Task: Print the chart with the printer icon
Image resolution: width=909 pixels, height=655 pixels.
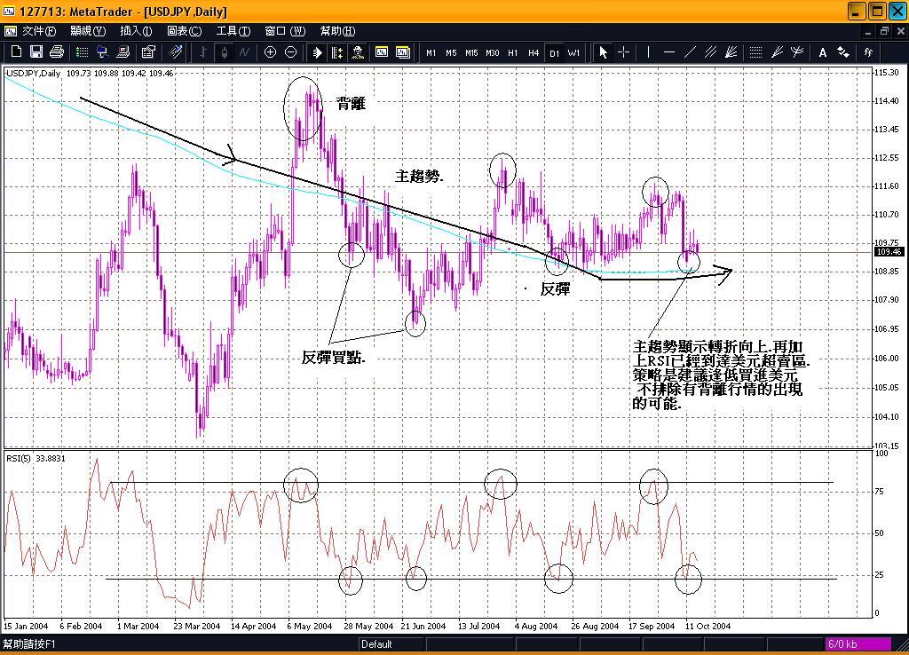Action: (x=56, y=52)
